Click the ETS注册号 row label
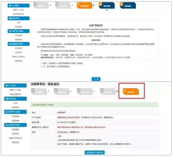This screenshot has height=157, width=173. pyautogui.click(x=36, y=117)
